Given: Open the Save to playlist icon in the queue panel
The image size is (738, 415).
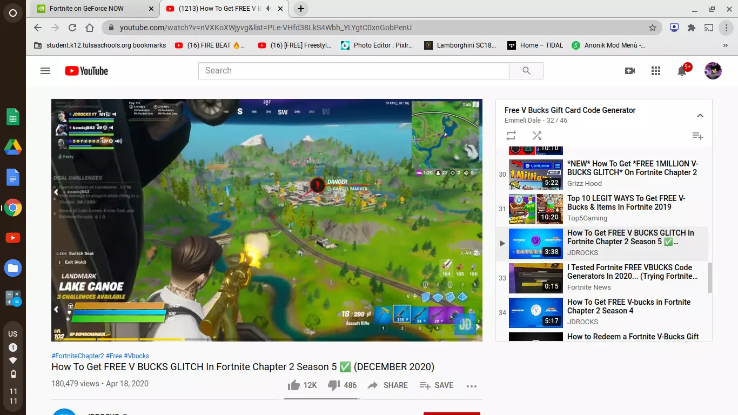Looking at the screenshot, I should coord(697,136).
